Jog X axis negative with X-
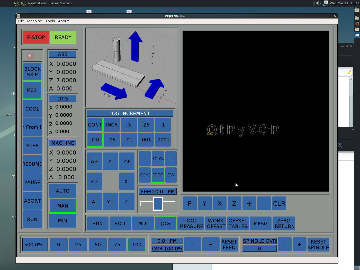Screen dimensions: 360x270 click(x=127, y=182)
